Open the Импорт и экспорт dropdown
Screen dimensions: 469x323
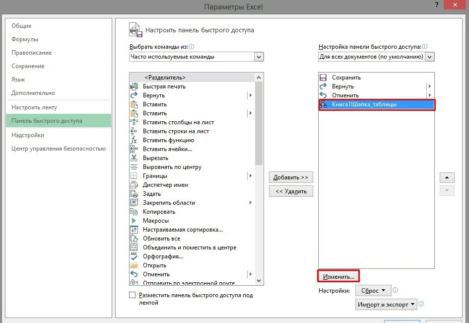click(386, 305)
